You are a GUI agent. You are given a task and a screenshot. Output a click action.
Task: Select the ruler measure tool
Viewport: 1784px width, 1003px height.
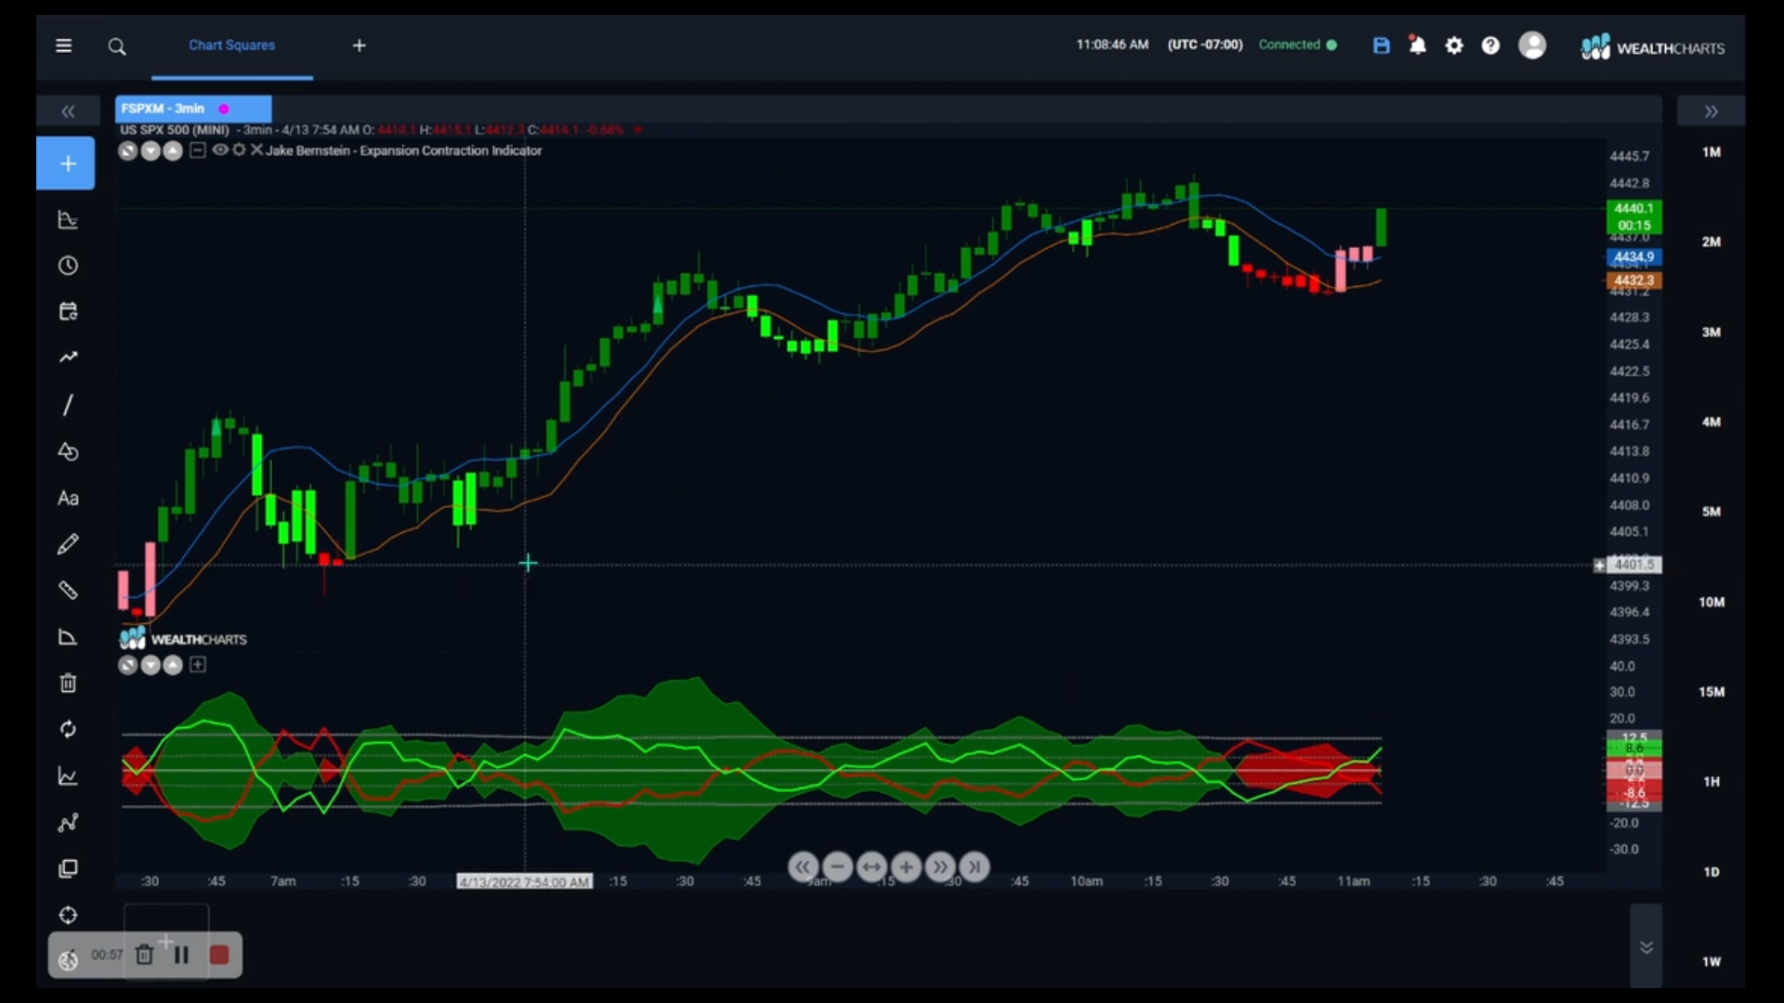pyautogui.click(x=68, y=591)
